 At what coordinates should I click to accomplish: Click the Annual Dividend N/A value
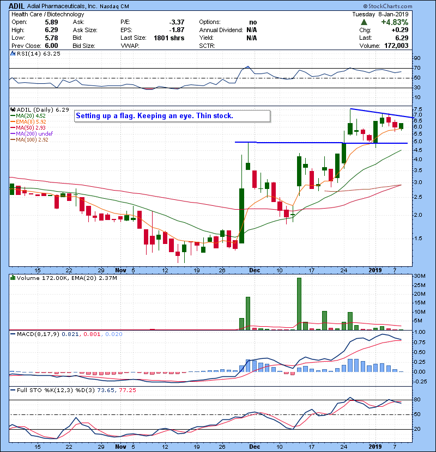click(252, 30)
